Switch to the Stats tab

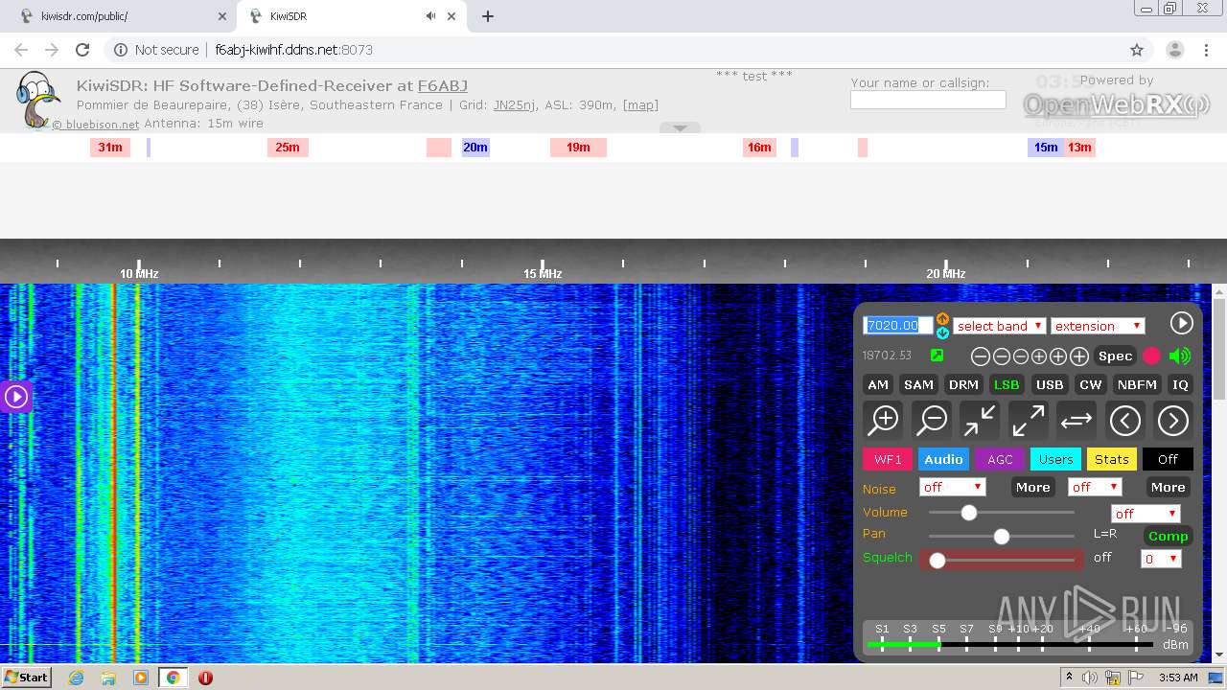1112,459
